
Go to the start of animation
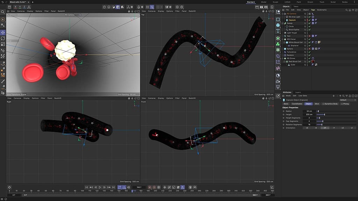pyautogui.click(x=87, y=187)
